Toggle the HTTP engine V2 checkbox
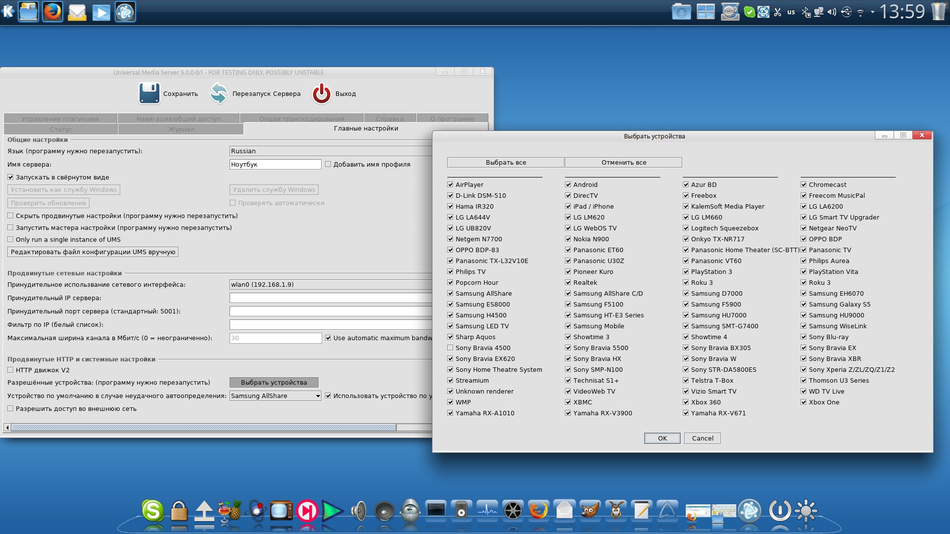The height and width of the screenshot is (534, 950). coord(10,370)
